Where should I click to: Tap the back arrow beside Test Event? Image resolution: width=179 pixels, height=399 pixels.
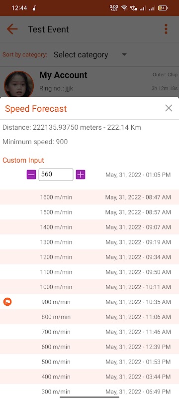click(12, 29)
